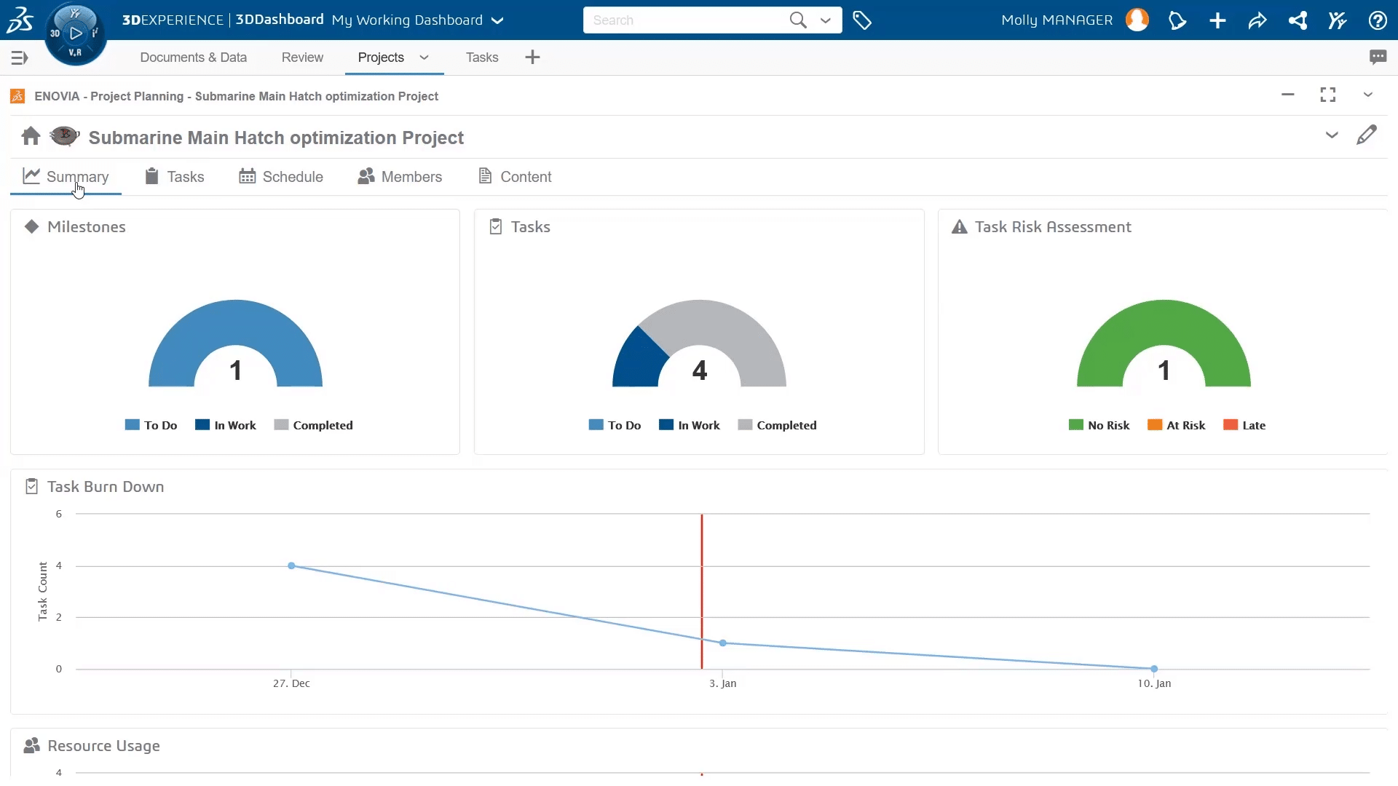
Task: Add a new dashboard tab with plus
Action: (x=532, y=57)
